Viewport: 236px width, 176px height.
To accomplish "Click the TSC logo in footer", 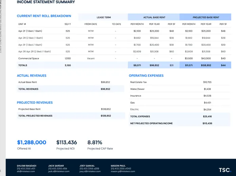I will coord(225,170).
